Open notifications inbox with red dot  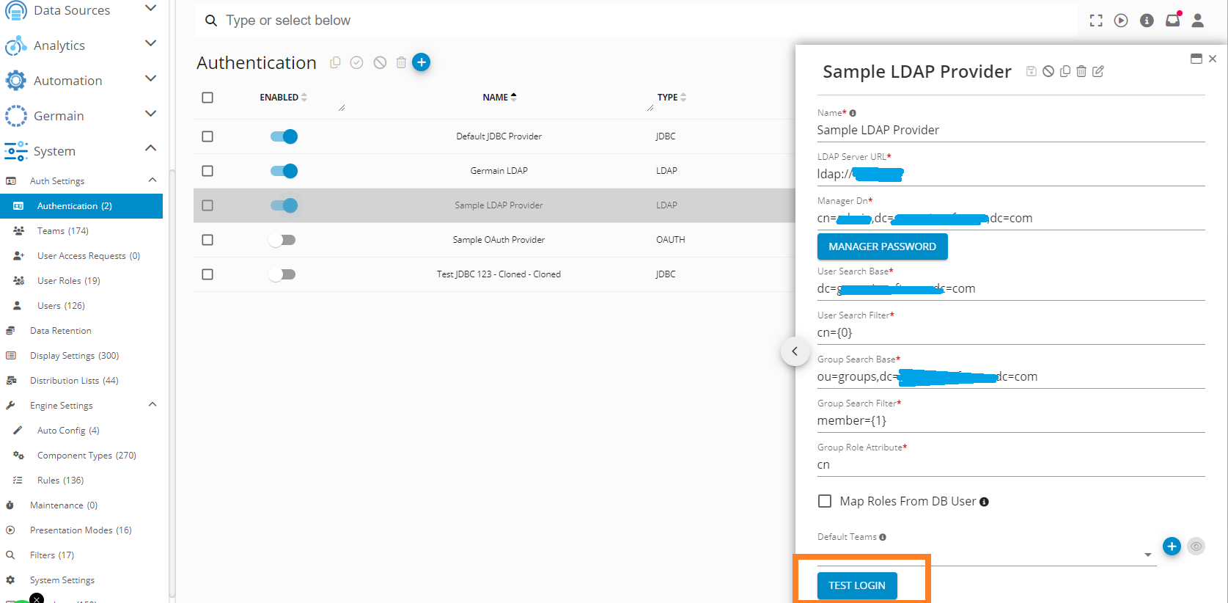coord(1172,21)
